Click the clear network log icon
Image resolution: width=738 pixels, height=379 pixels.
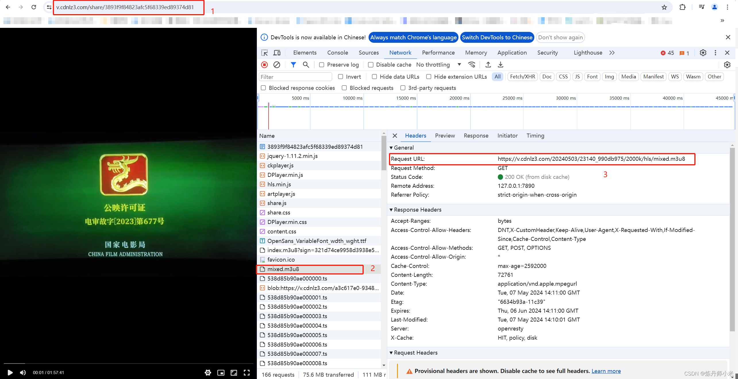(x=276, y=65)
